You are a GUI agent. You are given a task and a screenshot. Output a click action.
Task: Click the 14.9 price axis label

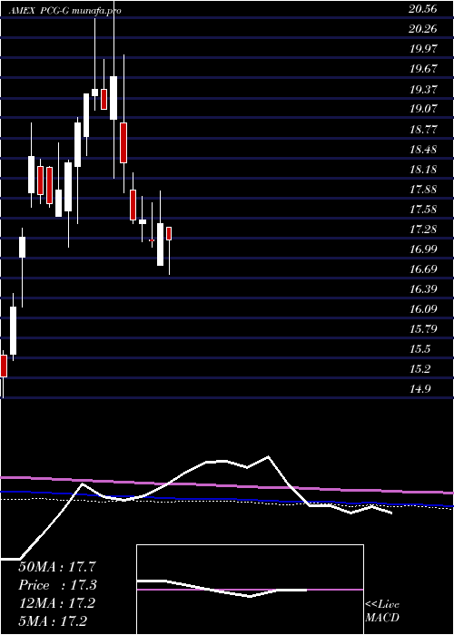419,389
